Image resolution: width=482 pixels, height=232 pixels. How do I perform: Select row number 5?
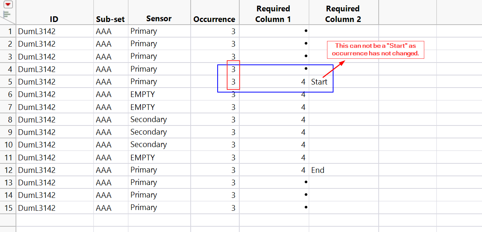tap(8, 82)
